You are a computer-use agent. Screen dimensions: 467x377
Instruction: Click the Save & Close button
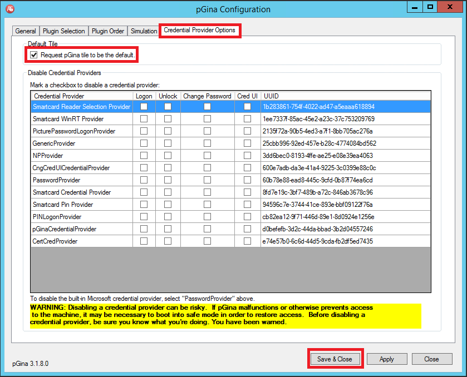click(335, 359)
